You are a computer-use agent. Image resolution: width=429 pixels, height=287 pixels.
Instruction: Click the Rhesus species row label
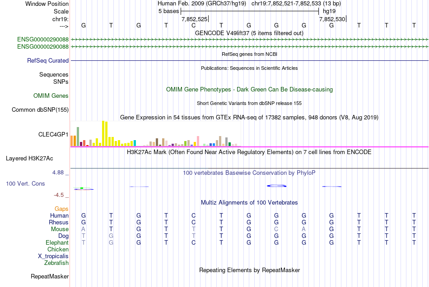coord(59,222)
